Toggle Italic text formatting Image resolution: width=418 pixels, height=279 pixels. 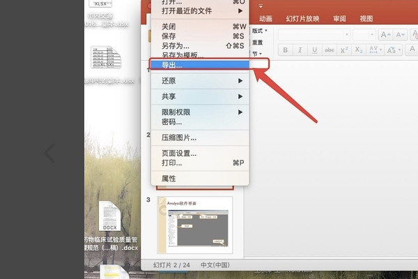pos(300,50)
